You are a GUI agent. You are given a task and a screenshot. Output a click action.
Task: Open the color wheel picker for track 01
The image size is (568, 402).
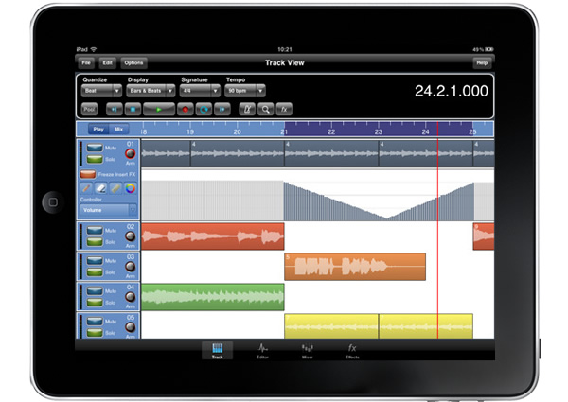(131, 188)
